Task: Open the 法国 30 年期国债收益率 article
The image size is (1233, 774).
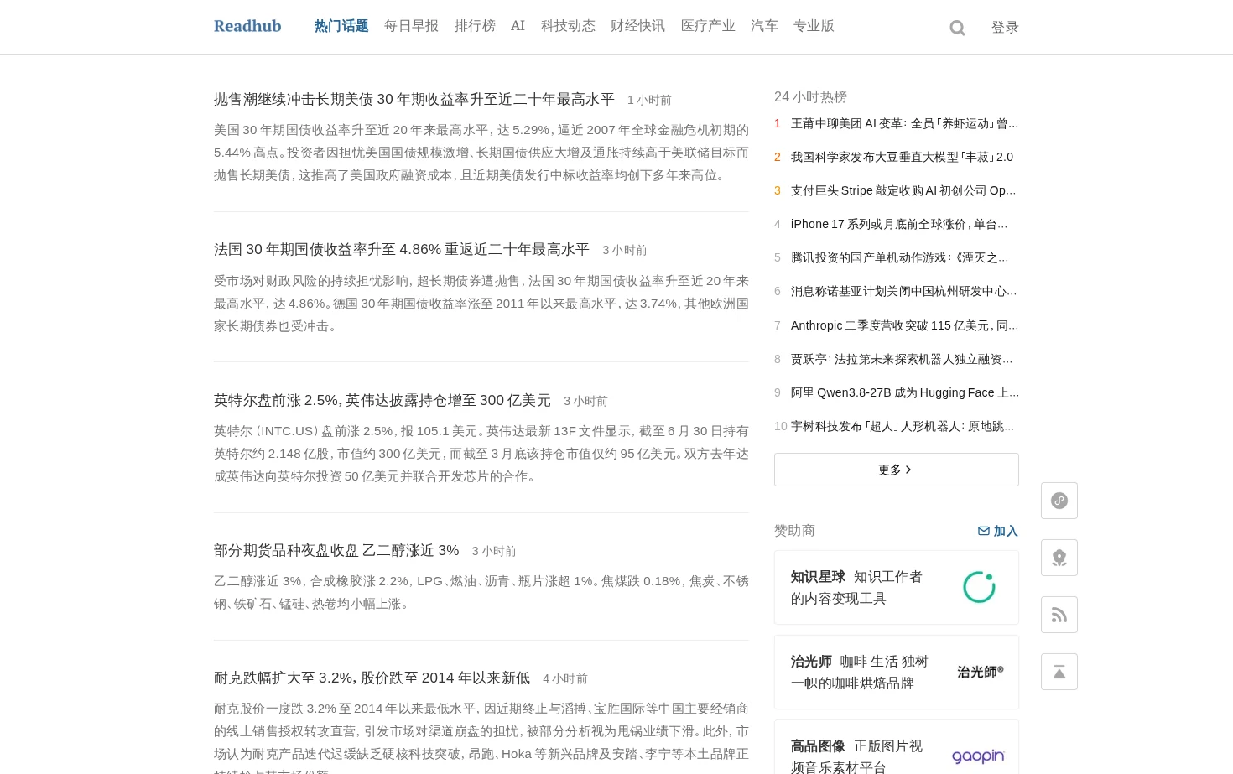Action: (402, 250)
